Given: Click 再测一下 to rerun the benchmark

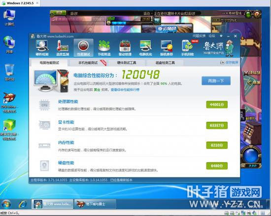Looking at the screenshot, I should click(216, 81).
